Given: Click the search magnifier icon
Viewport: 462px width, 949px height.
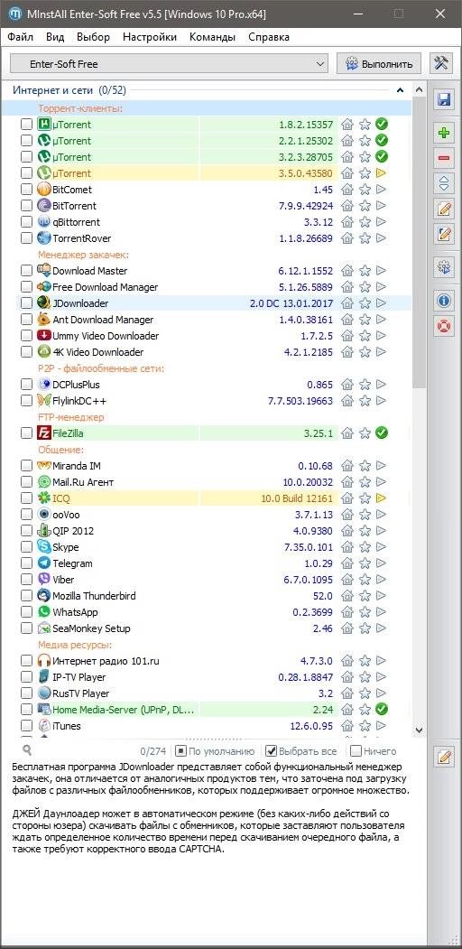Looking at the screenshot, I should click(26, 750).
